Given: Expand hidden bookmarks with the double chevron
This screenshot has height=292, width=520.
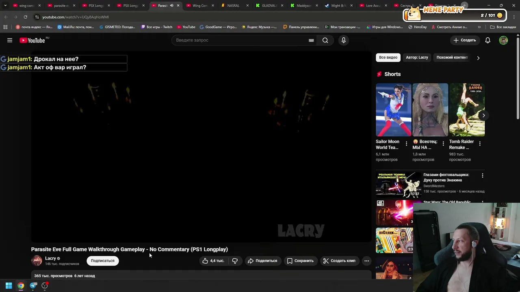Looking at the screenshot, I should click(x=479, y=27).
